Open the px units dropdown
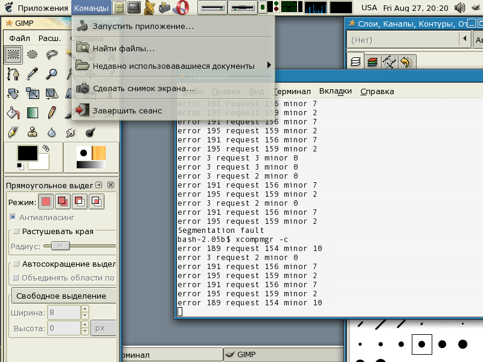Viewport: 483px width, 362px height. tap(103, 328)
